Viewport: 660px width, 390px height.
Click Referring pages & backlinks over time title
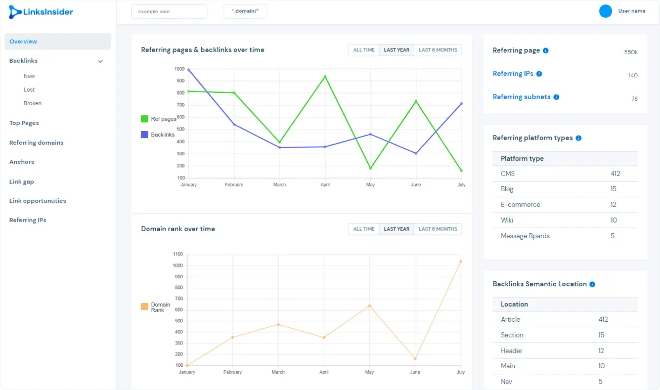202,50
